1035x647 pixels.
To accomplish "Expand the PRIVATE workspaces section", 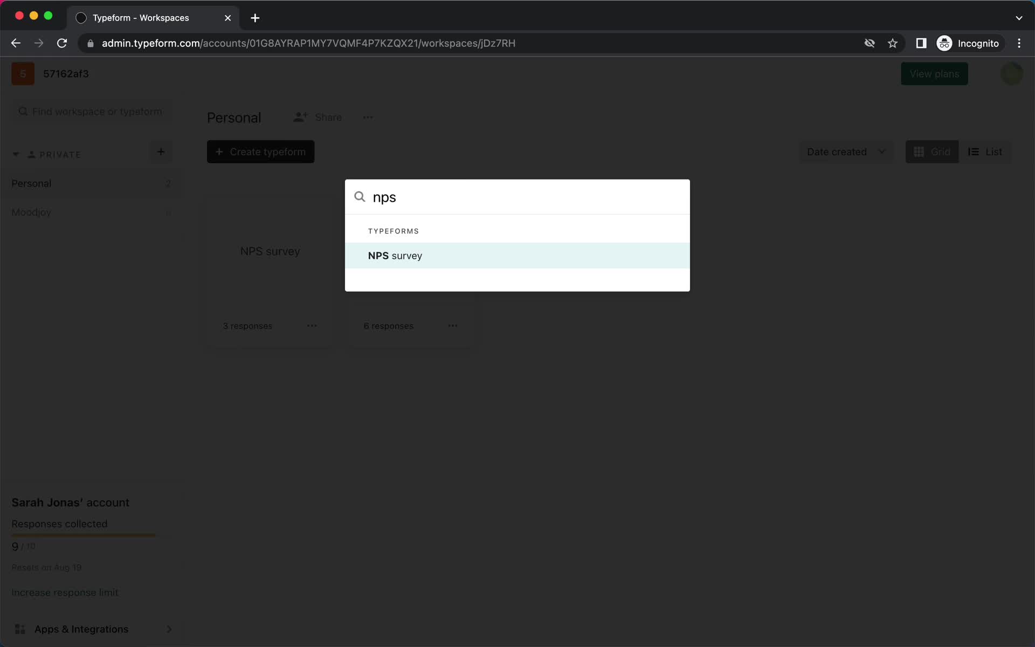I will [16, 154].
